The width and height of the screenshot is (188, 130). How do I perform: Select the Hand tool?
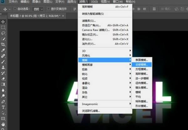pos(3,124)
